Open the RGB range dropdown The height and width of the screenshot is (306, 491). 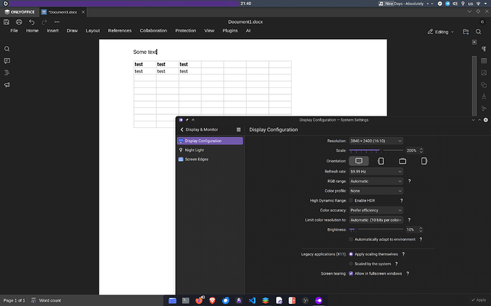[x=376, y=181]
